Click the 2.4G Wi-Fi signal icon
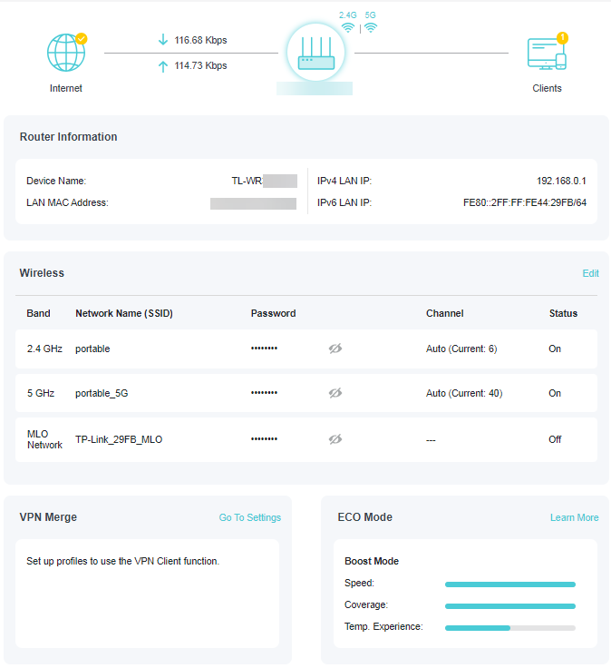 [x=348, y=28]
